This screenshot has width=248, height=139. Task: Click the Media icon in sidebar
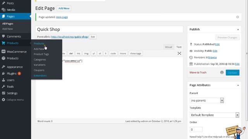point(3,10)
